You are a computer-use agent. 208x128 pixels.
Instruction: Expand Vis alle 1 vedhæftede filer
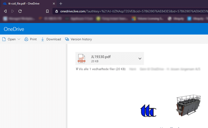[101, 69]
